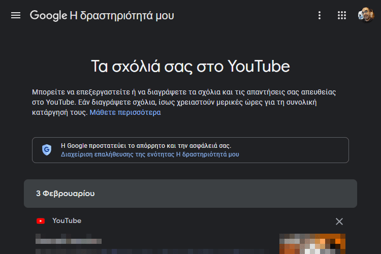Click the blue Google shield icon
This screenshot has width=381, height=254.
point(47,150)
